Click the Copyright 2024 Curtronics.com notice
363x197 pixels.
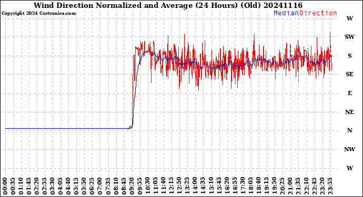pyautogui.click(x=38, y=14)
